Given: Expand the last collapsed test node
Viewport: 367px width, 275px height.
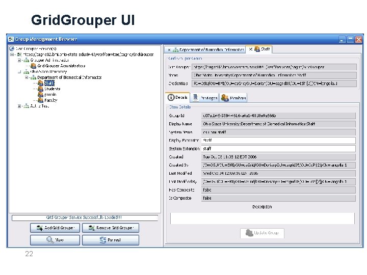Looking at the screenshot, I should tap(19, 106).
